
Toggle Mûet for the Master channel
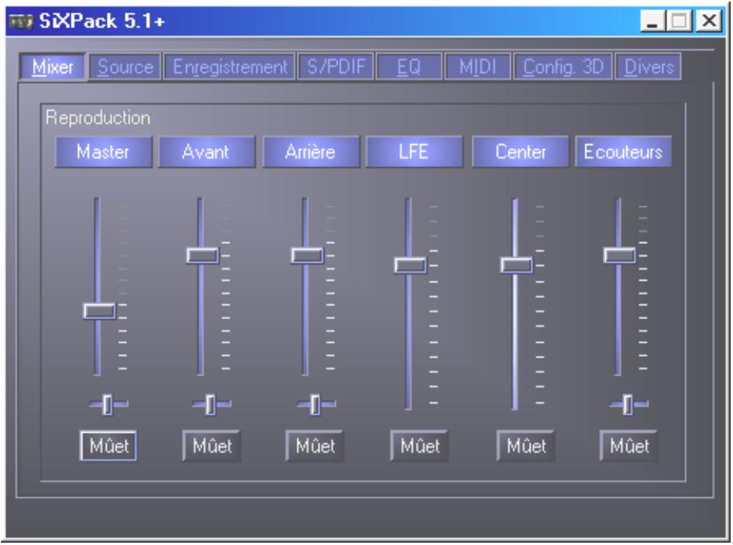tap(108, 446)
